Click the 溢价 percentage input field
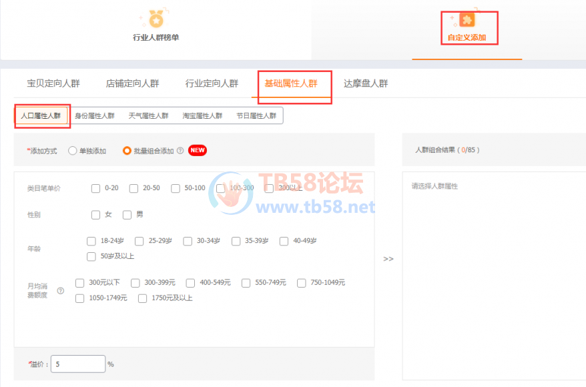586x387 pixels. (77, 364)
